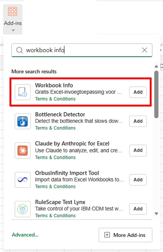Click the search magnifier icon
Screen dimensions: 163x252
click(19, 50)
